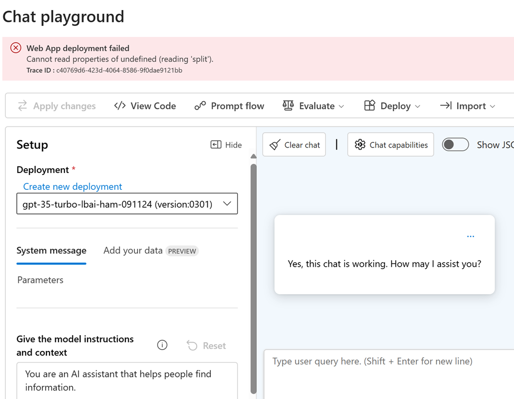Toggle the Show JSON switch
Screen dimensions: 514x399
455,144
